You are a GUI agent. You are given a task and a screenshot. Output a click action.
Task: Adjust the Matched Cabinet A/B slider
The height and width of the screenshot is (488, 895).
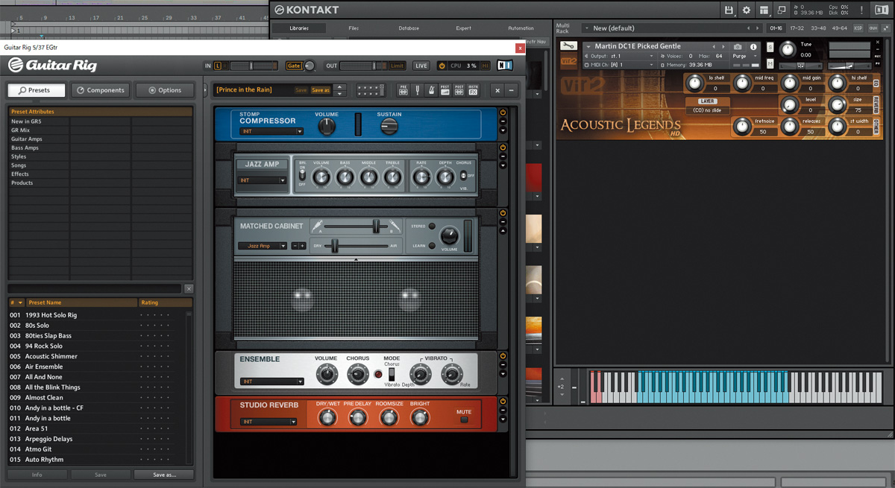[377, 226]
